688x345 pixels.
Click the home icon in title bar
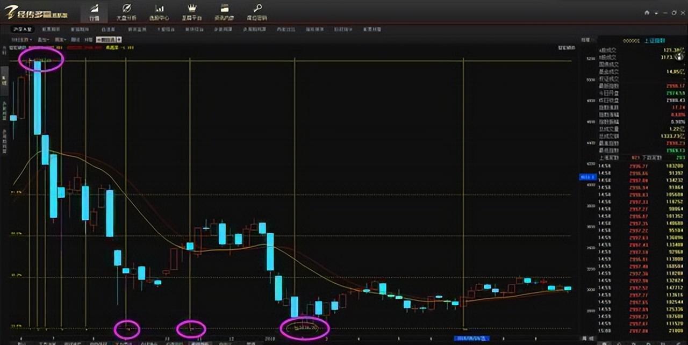click(647, 12)
